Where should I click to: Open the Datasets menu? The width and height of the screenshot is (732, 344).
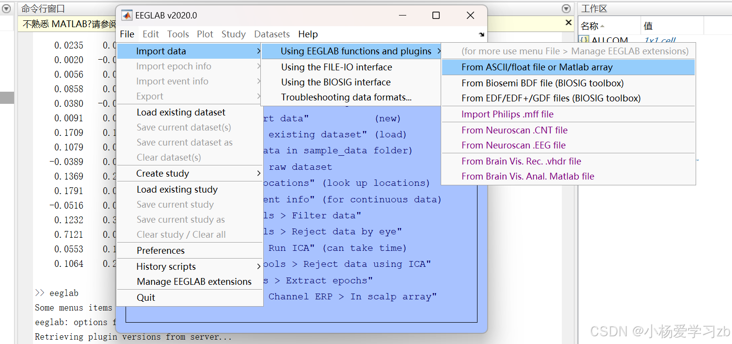(272, 34)
